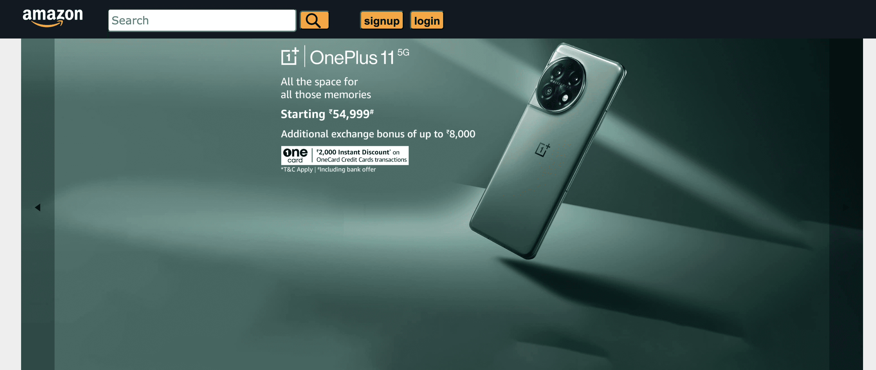Click the circular camera module on phone
876x370 pixels.
tap(561, 85)
